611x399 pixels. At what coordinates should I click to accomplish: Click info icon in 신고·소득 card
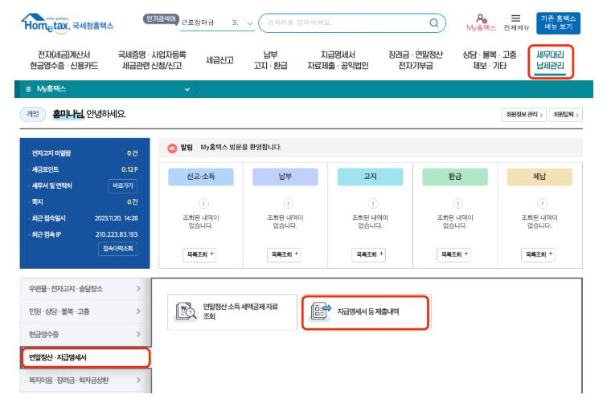click(x=203, y=203)
